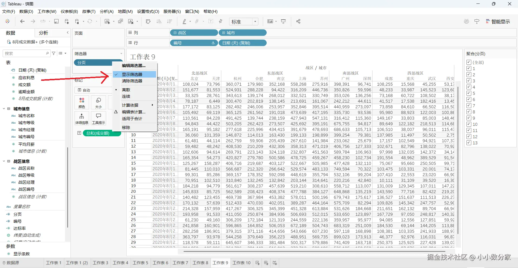
Task: Collapse the 城市信息 table group
Action: tap(4, 109)
